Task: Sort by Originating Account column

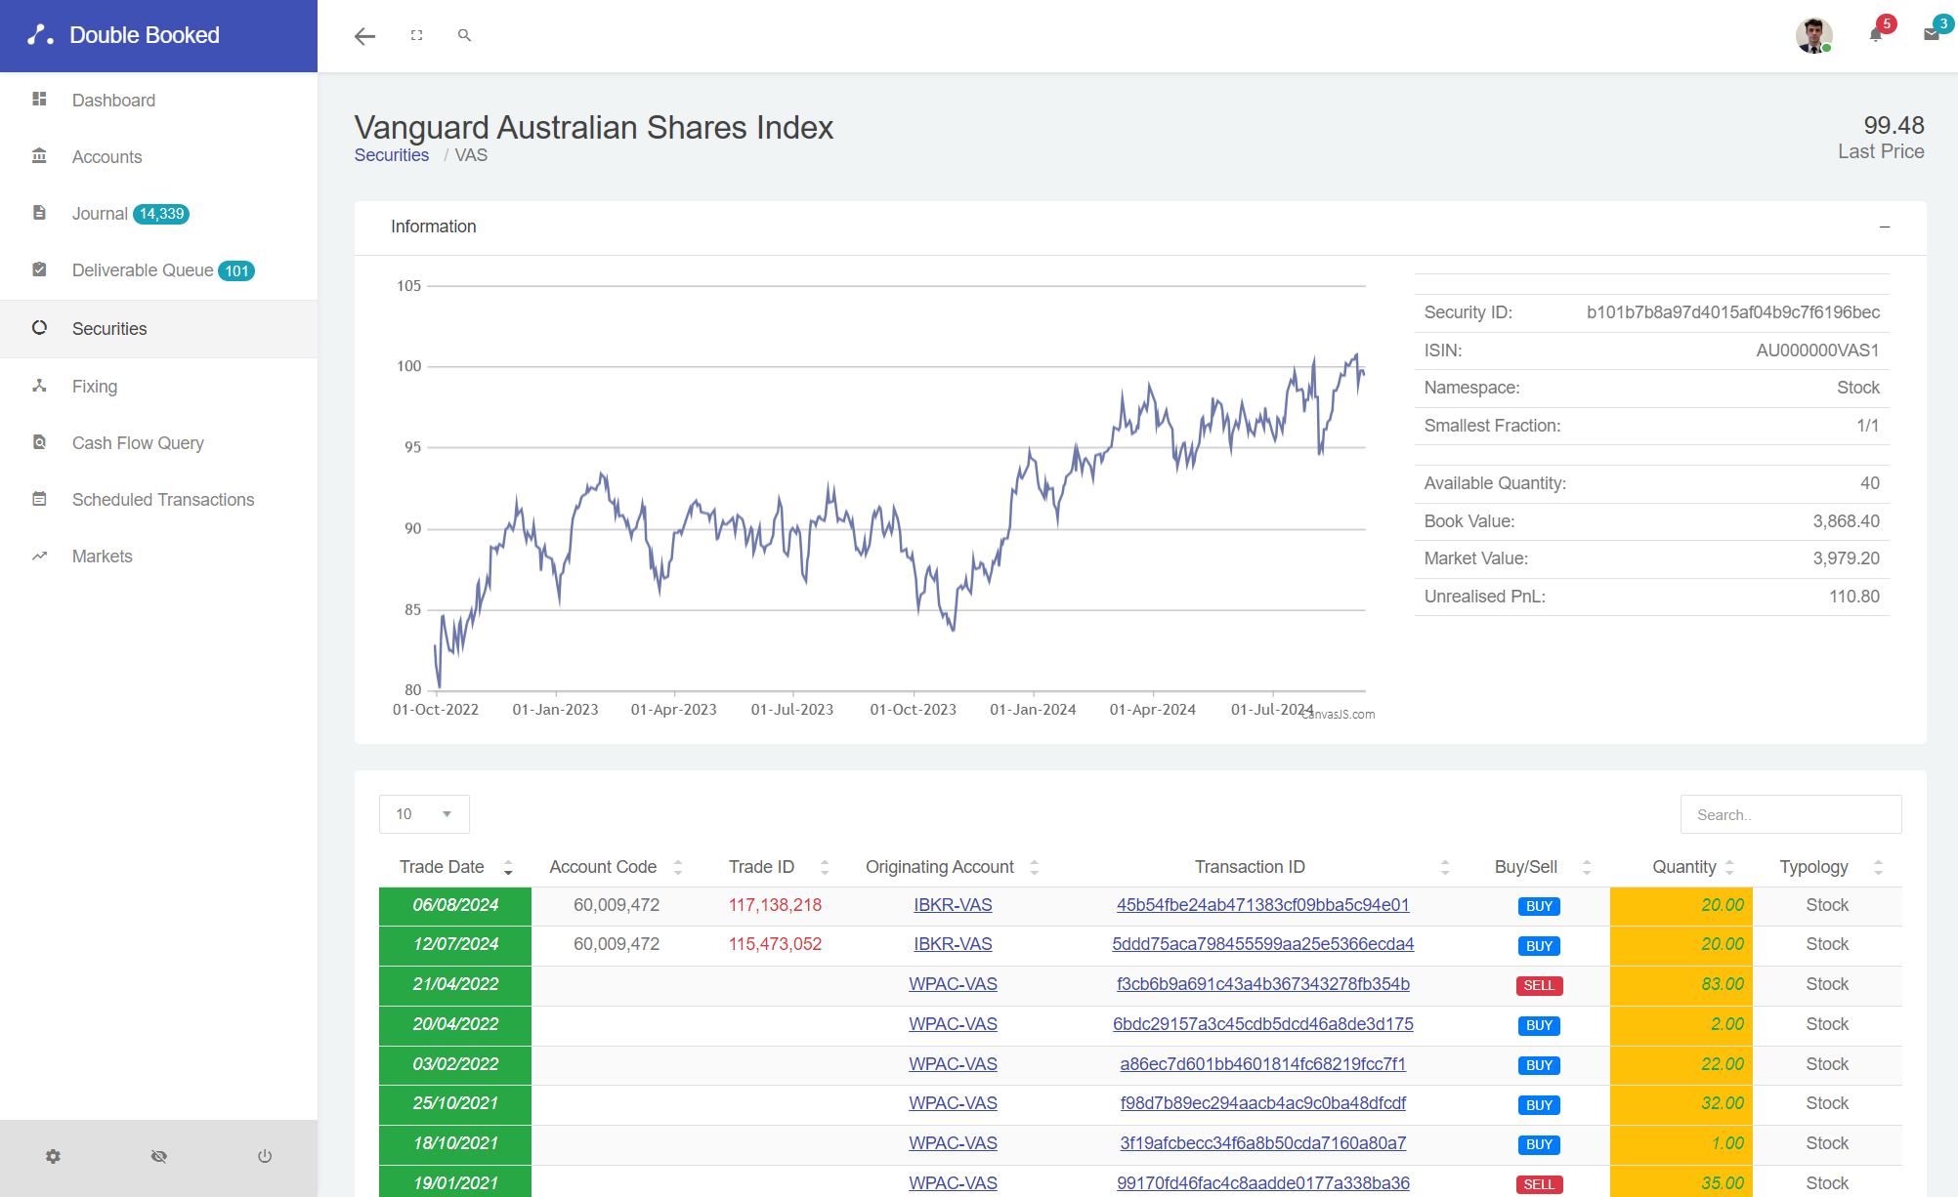Action: tap(953, 867)
